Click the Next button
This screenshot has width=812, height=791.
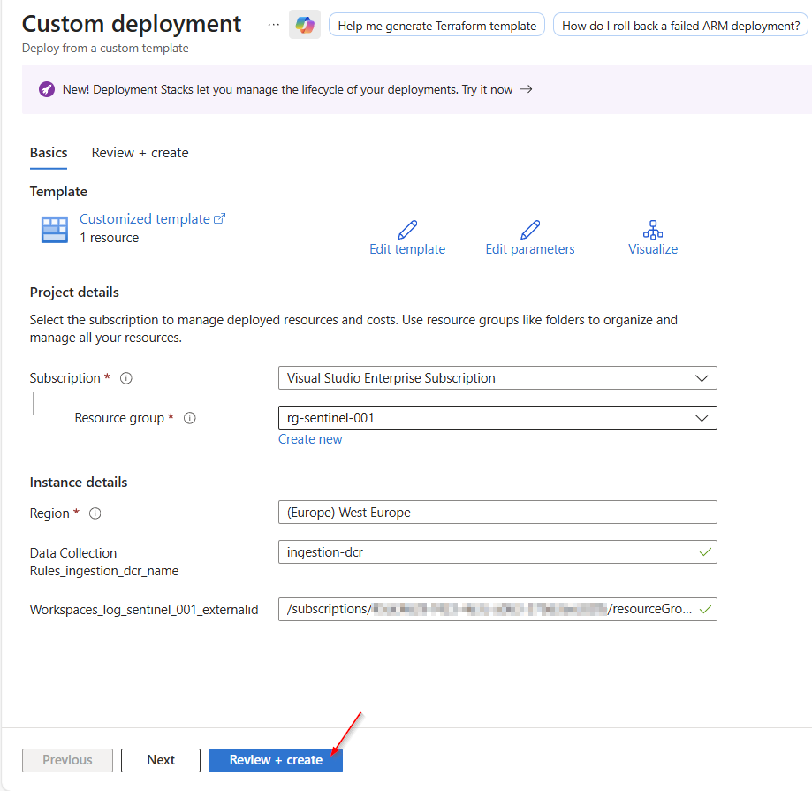point(161,760)
